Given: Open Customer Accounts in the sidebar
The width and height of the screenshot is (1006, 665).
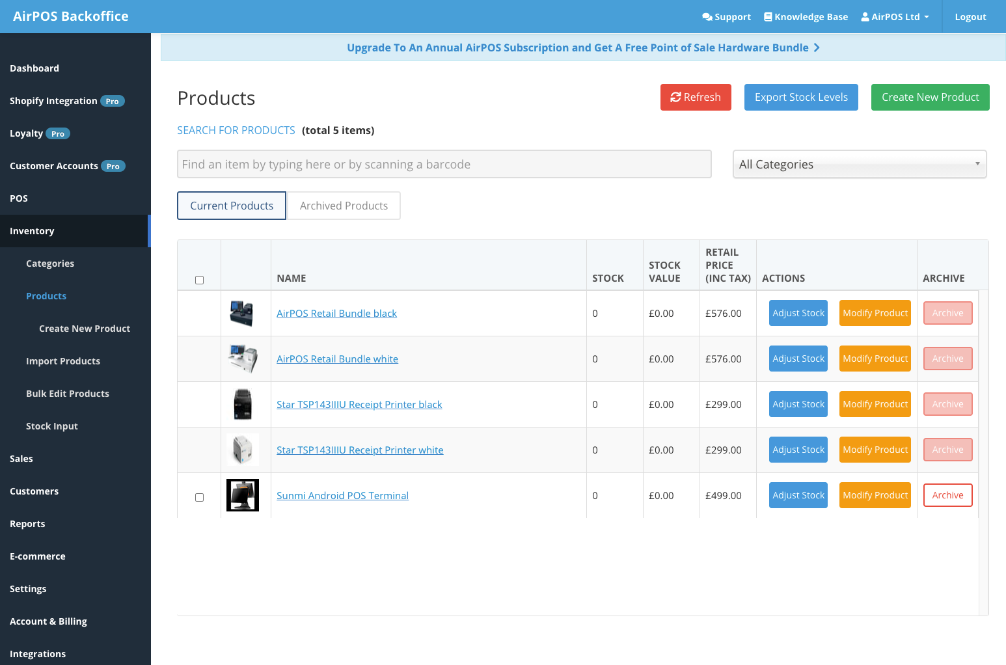Looking at the screenshot, I should pyautogui.click(x=54, y=166).
